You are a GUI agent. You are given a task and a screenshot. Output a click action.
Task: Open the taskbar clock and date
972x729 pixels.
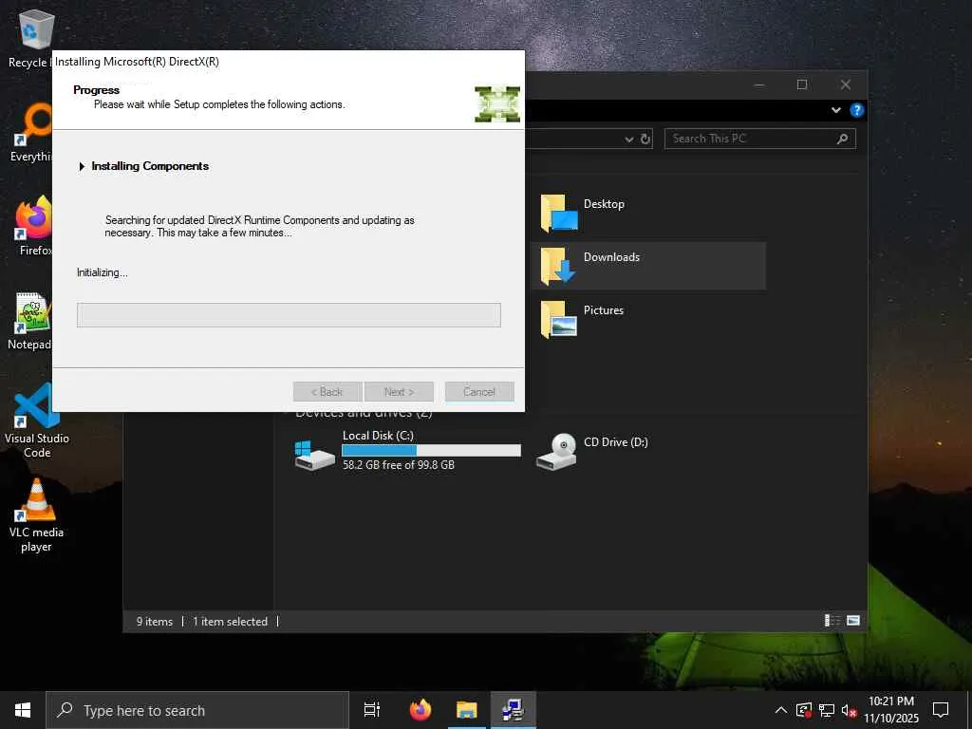(x=890, y=710)
